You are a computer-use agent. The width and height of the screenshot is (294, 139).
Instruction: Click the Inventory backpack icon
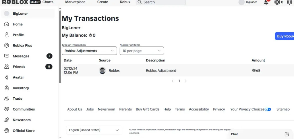point(7,88)
